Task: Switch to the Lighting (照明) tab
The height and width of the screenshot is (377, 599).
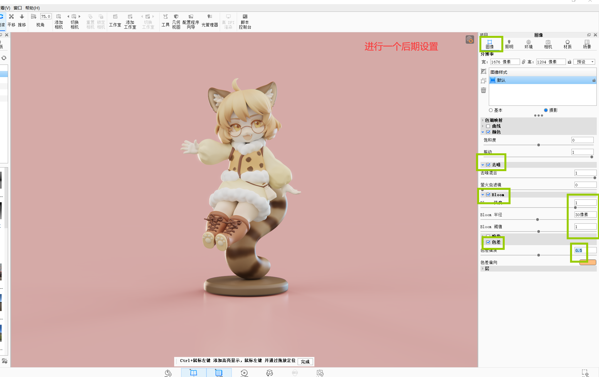Action: 509,44
